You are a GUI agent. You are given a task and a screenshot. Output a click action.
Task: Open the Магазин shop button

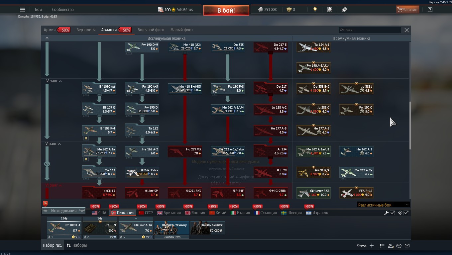click(407, 10)
